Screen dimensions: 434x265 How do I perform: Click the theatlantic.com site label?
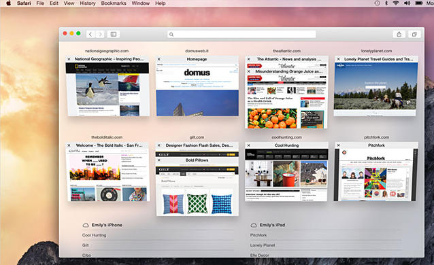tap(286, 51)
